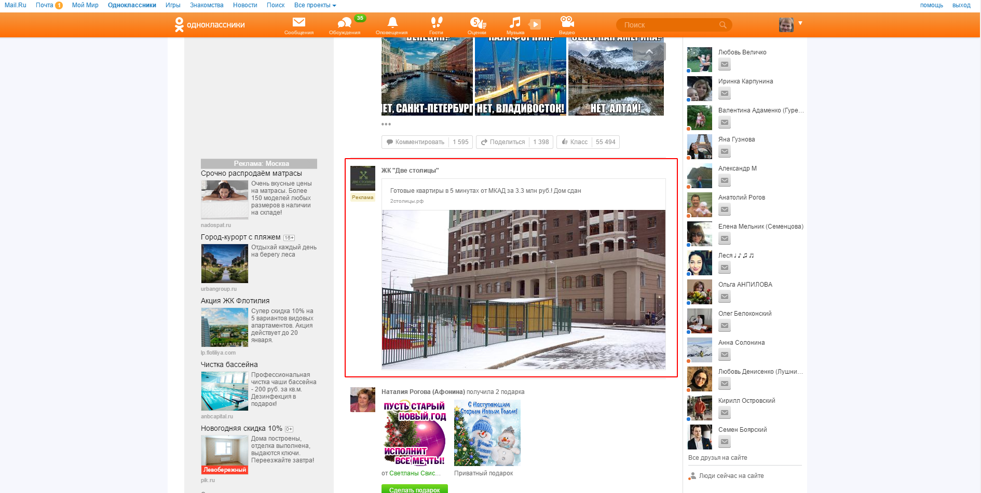Open the Сообщения messages icon

298,23
